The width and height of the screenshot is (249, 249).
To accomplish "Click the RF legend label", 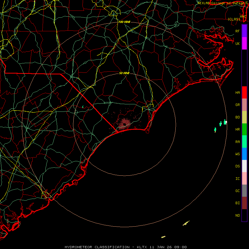I will (237, 31).
